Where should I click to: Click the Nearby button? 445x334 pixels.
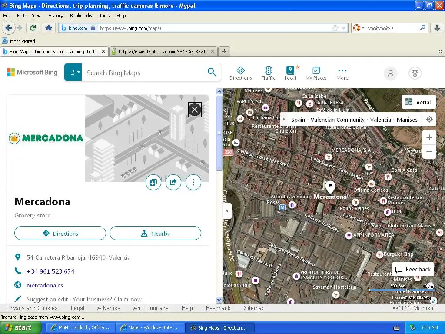pyautogui.click(x=155, y=233)
